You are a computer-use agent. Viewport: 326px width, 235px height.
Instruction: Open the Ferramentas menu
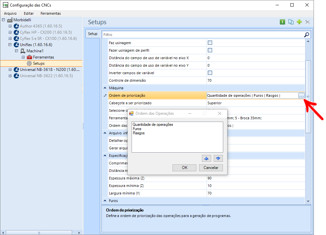(51, 13)
